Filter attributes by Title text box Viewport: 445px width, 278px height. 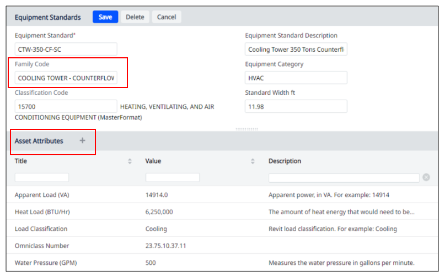pos(42,177)
